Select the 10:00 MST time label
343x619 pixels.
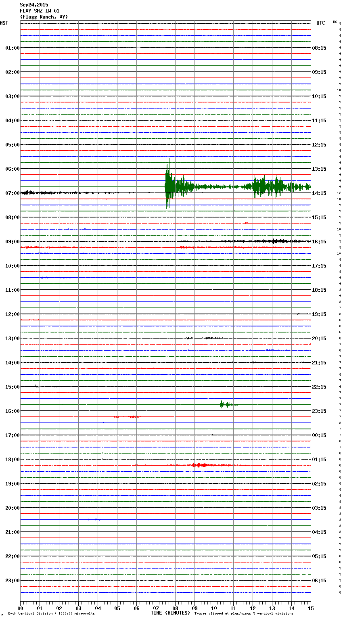(x=12, y=266)
